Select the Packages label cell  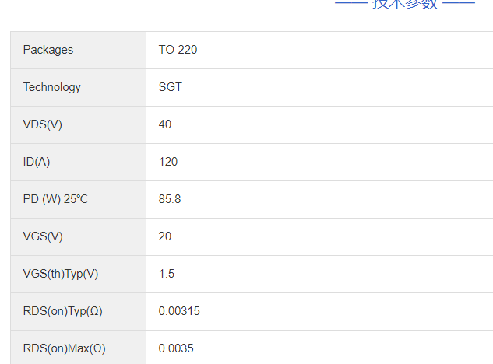48,50
